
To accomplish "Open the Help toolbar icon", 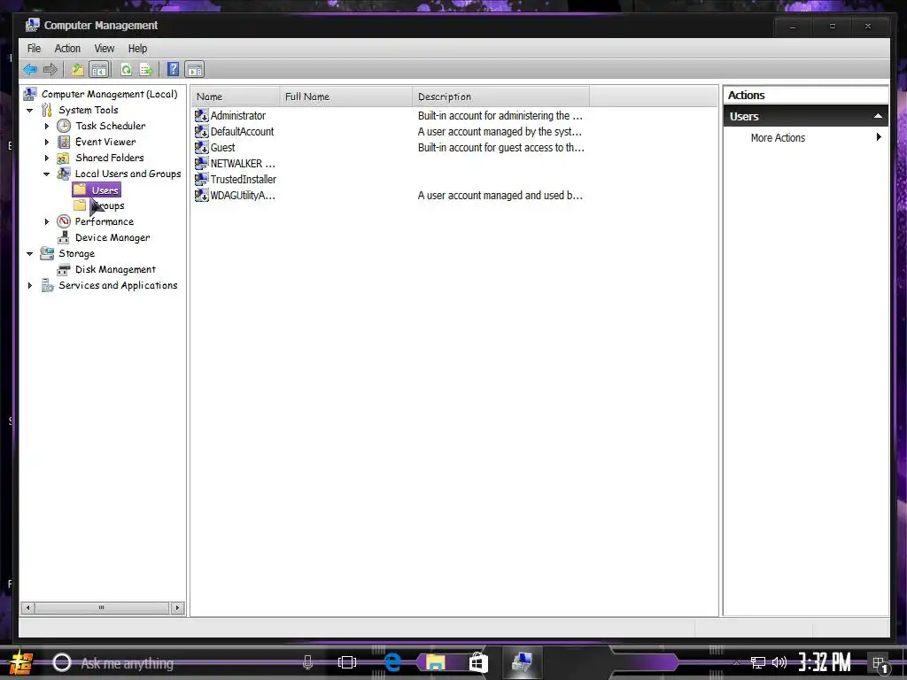I will [173, 70].
